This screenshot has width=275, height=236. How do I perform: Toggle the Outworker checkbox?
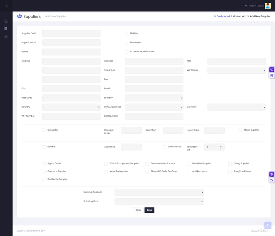tap(44, 130)
